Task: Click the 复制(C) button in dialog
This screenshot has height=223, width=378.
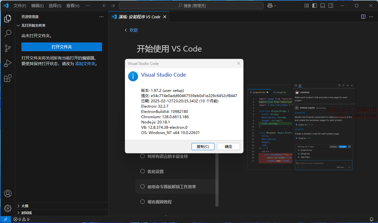Action: pyautogui.click(x=203, y=146)
